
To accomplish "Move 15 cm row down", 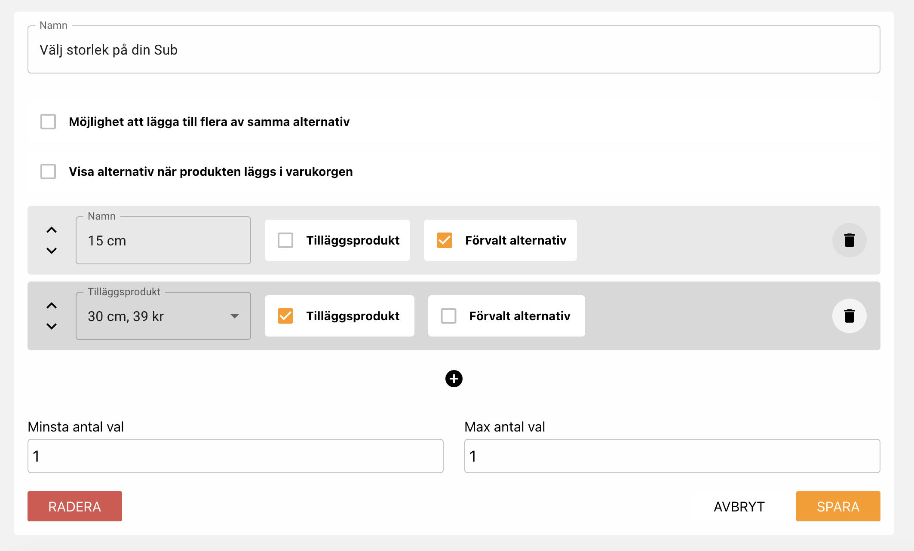I will [x=52, y=251].
